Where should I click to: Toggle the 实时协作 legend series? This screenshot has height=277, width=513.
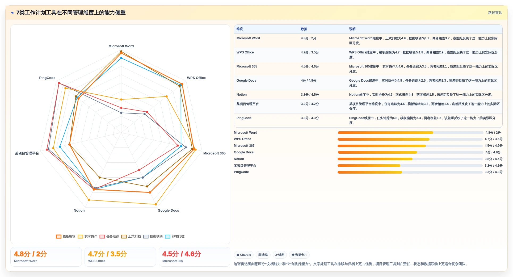(87, 236)
